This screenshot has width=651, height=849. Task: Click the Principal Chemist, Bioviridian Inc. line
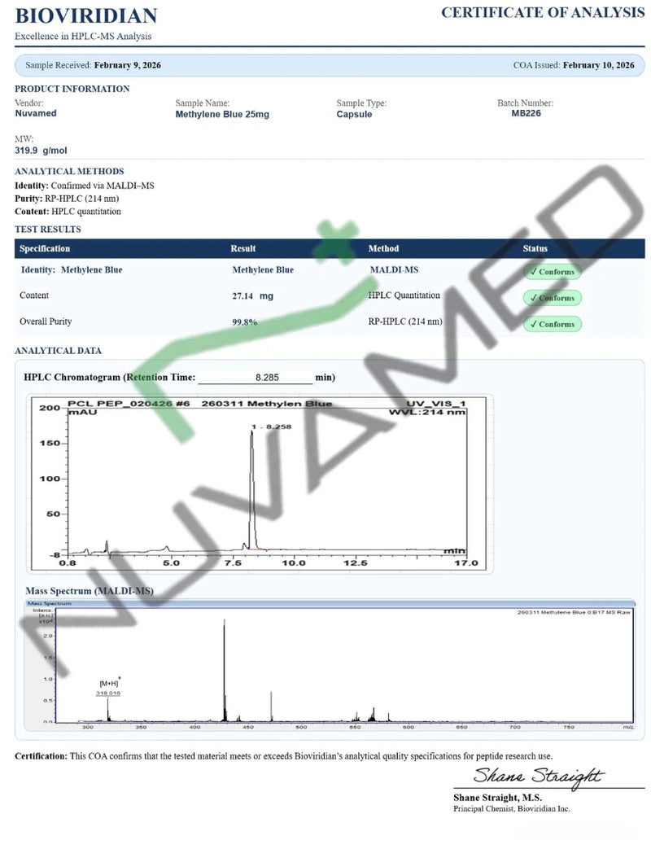(x=511, y=809)
